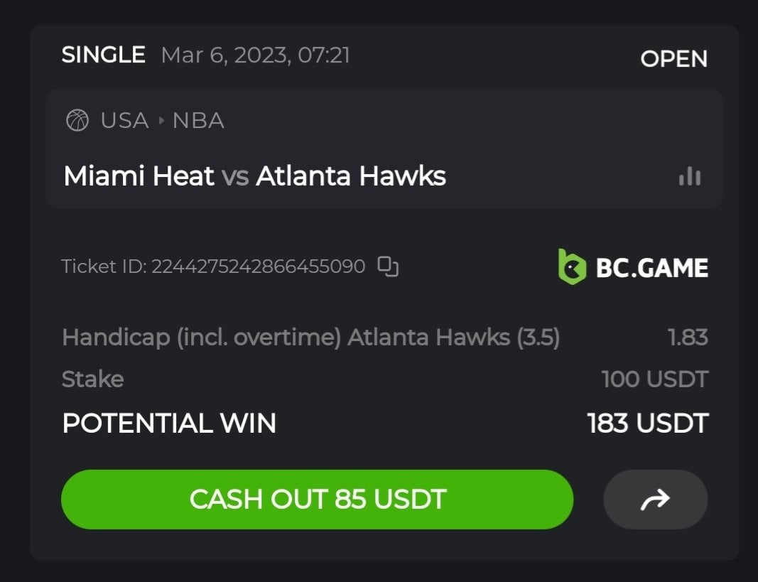Click the 100 USDT stake amount
The height and width of the screenshot is (582, 758).
click(x=654, y=379)
